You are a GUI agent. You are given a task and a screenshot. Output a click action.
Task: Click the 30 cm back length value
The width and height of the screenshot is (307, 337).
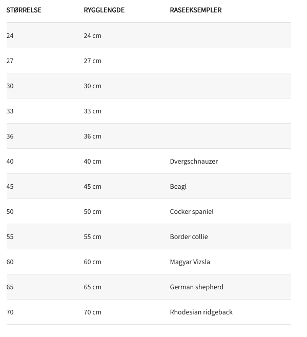93,86
